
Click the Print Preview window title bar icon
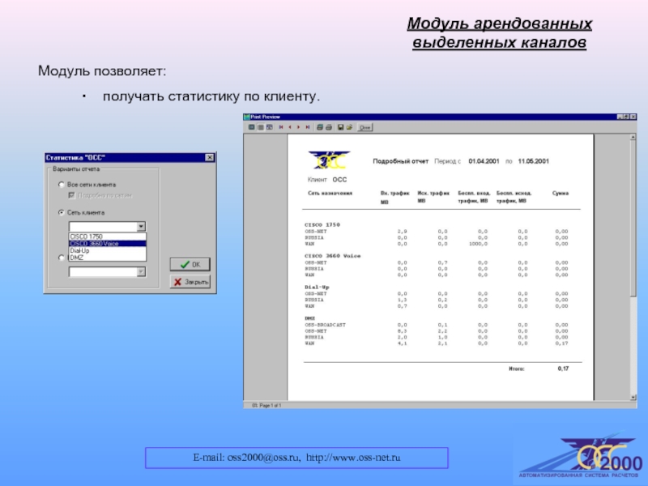coord(247,117)
